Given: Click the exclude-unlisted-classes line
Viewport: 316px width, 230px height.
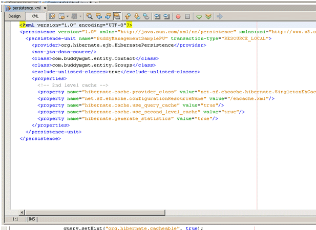Looking at the screenshot, I should [116, 72].
